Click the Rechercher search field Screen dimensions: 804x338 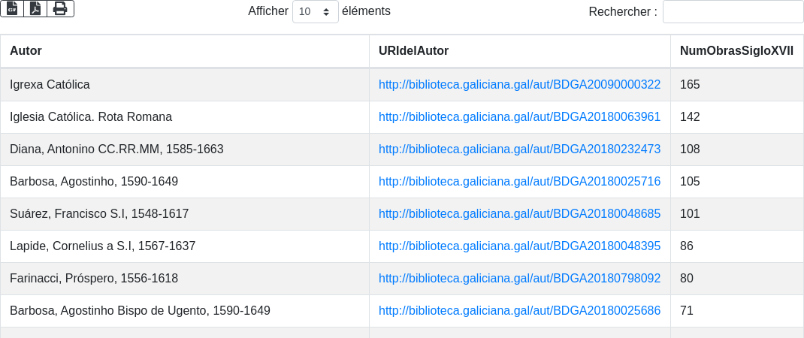click(733, 11)
